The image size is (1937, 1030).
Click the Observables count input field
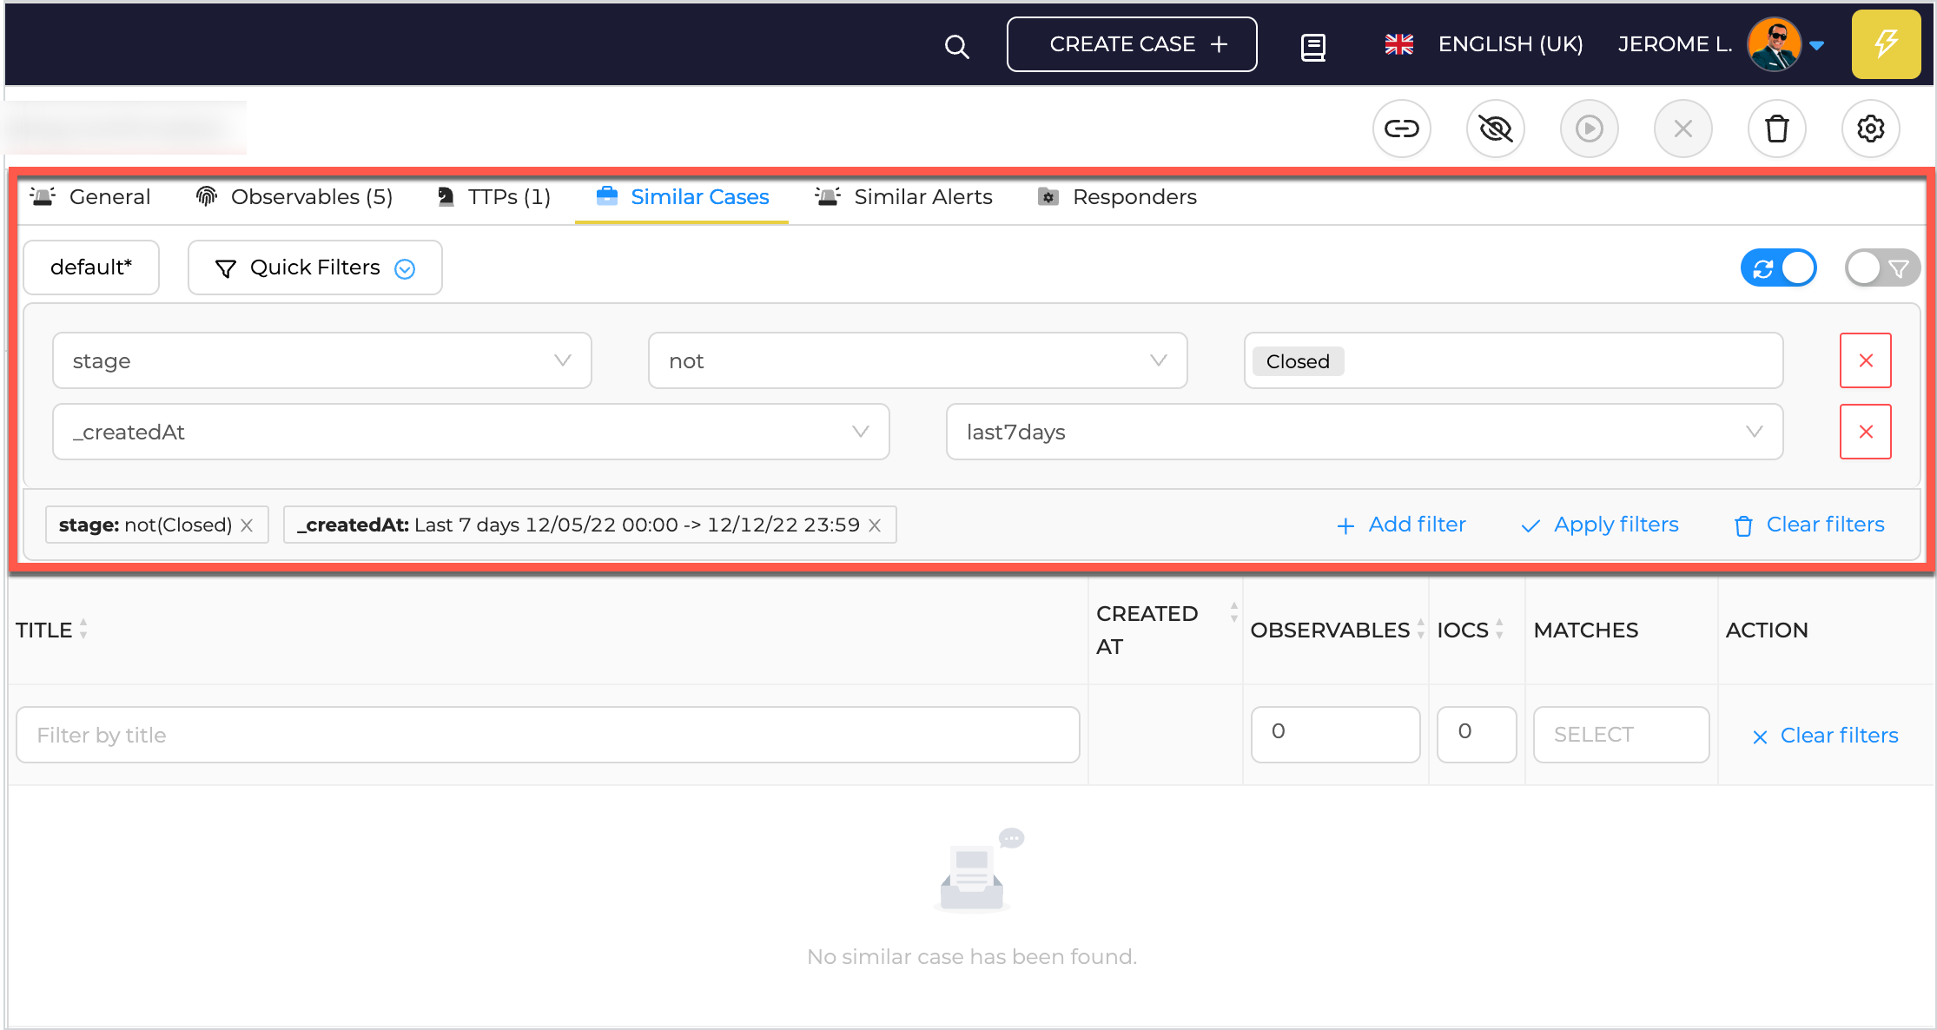point(1336,735)
